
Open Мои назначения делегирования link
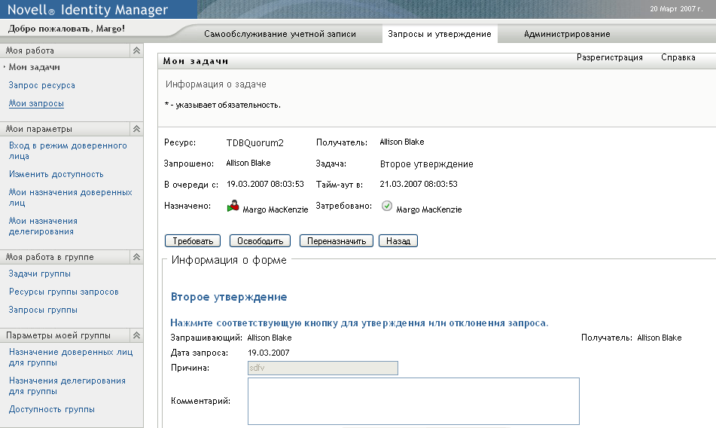coord(43,226)
